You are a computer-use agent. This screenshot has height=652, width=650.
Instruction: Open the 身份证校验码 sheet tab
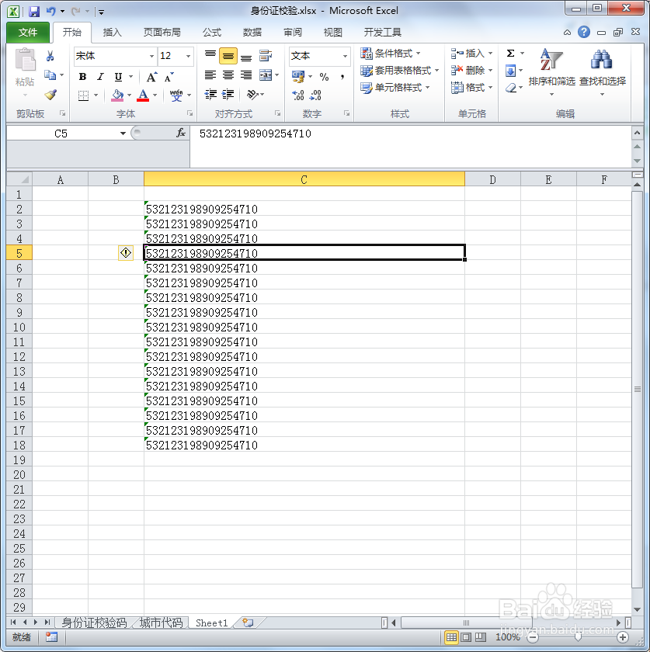point(94,623)
